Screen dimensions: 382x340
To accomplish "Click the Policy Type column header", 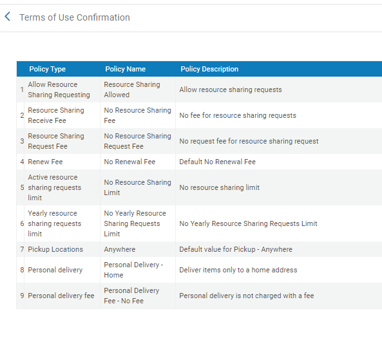I will [x=47, y=69].
